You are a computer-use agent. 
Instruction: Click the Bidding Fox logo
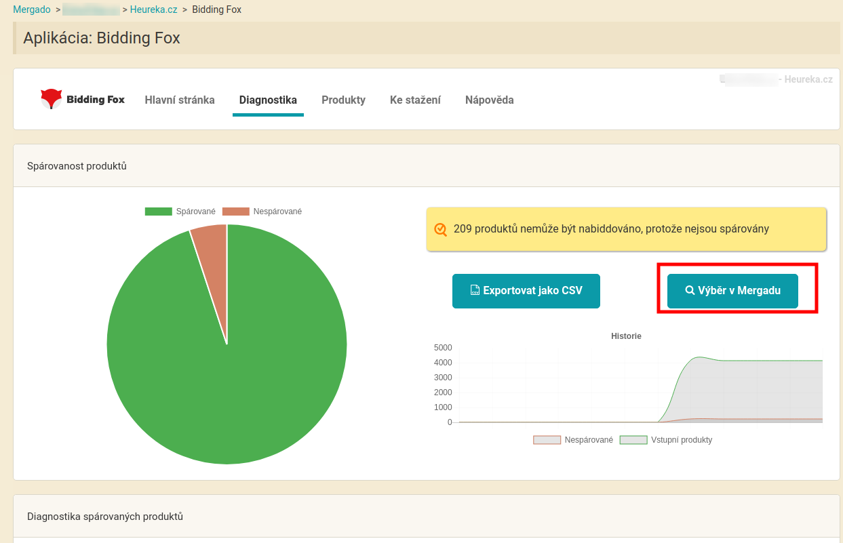coord(83,100)
